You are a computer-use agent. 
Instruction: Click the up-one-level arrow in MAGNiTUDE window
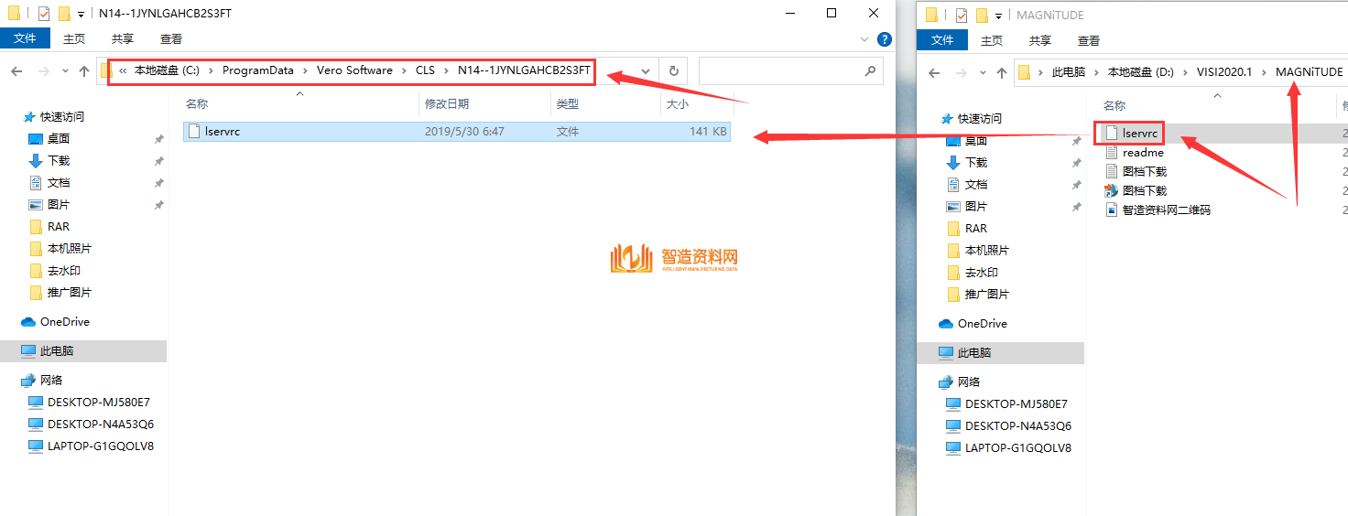[x=1002, y=72]
